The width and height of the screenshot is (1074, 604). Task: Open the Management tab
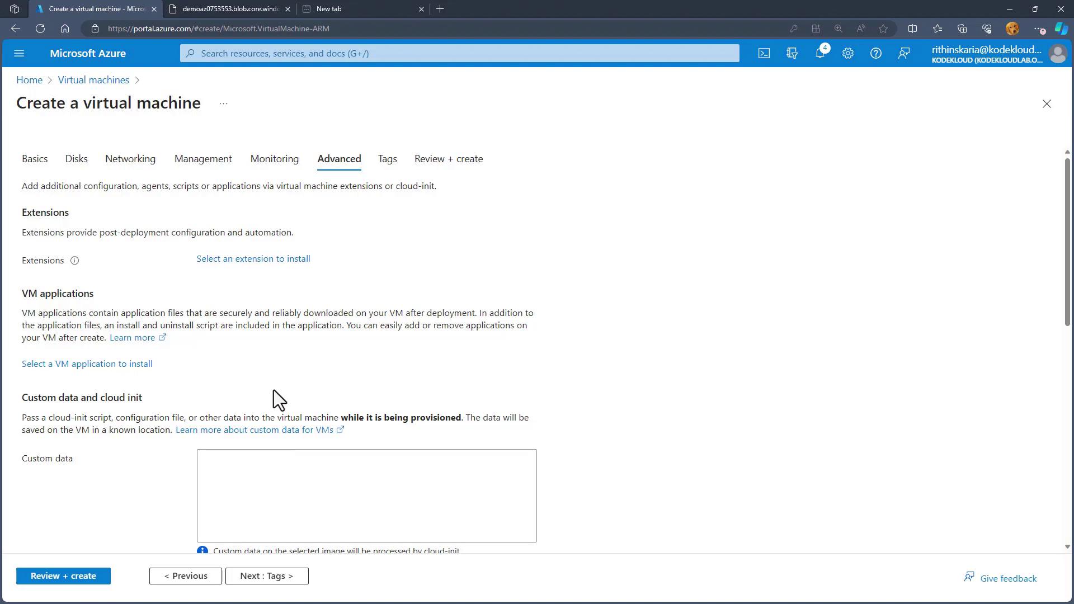click(203, 159)
